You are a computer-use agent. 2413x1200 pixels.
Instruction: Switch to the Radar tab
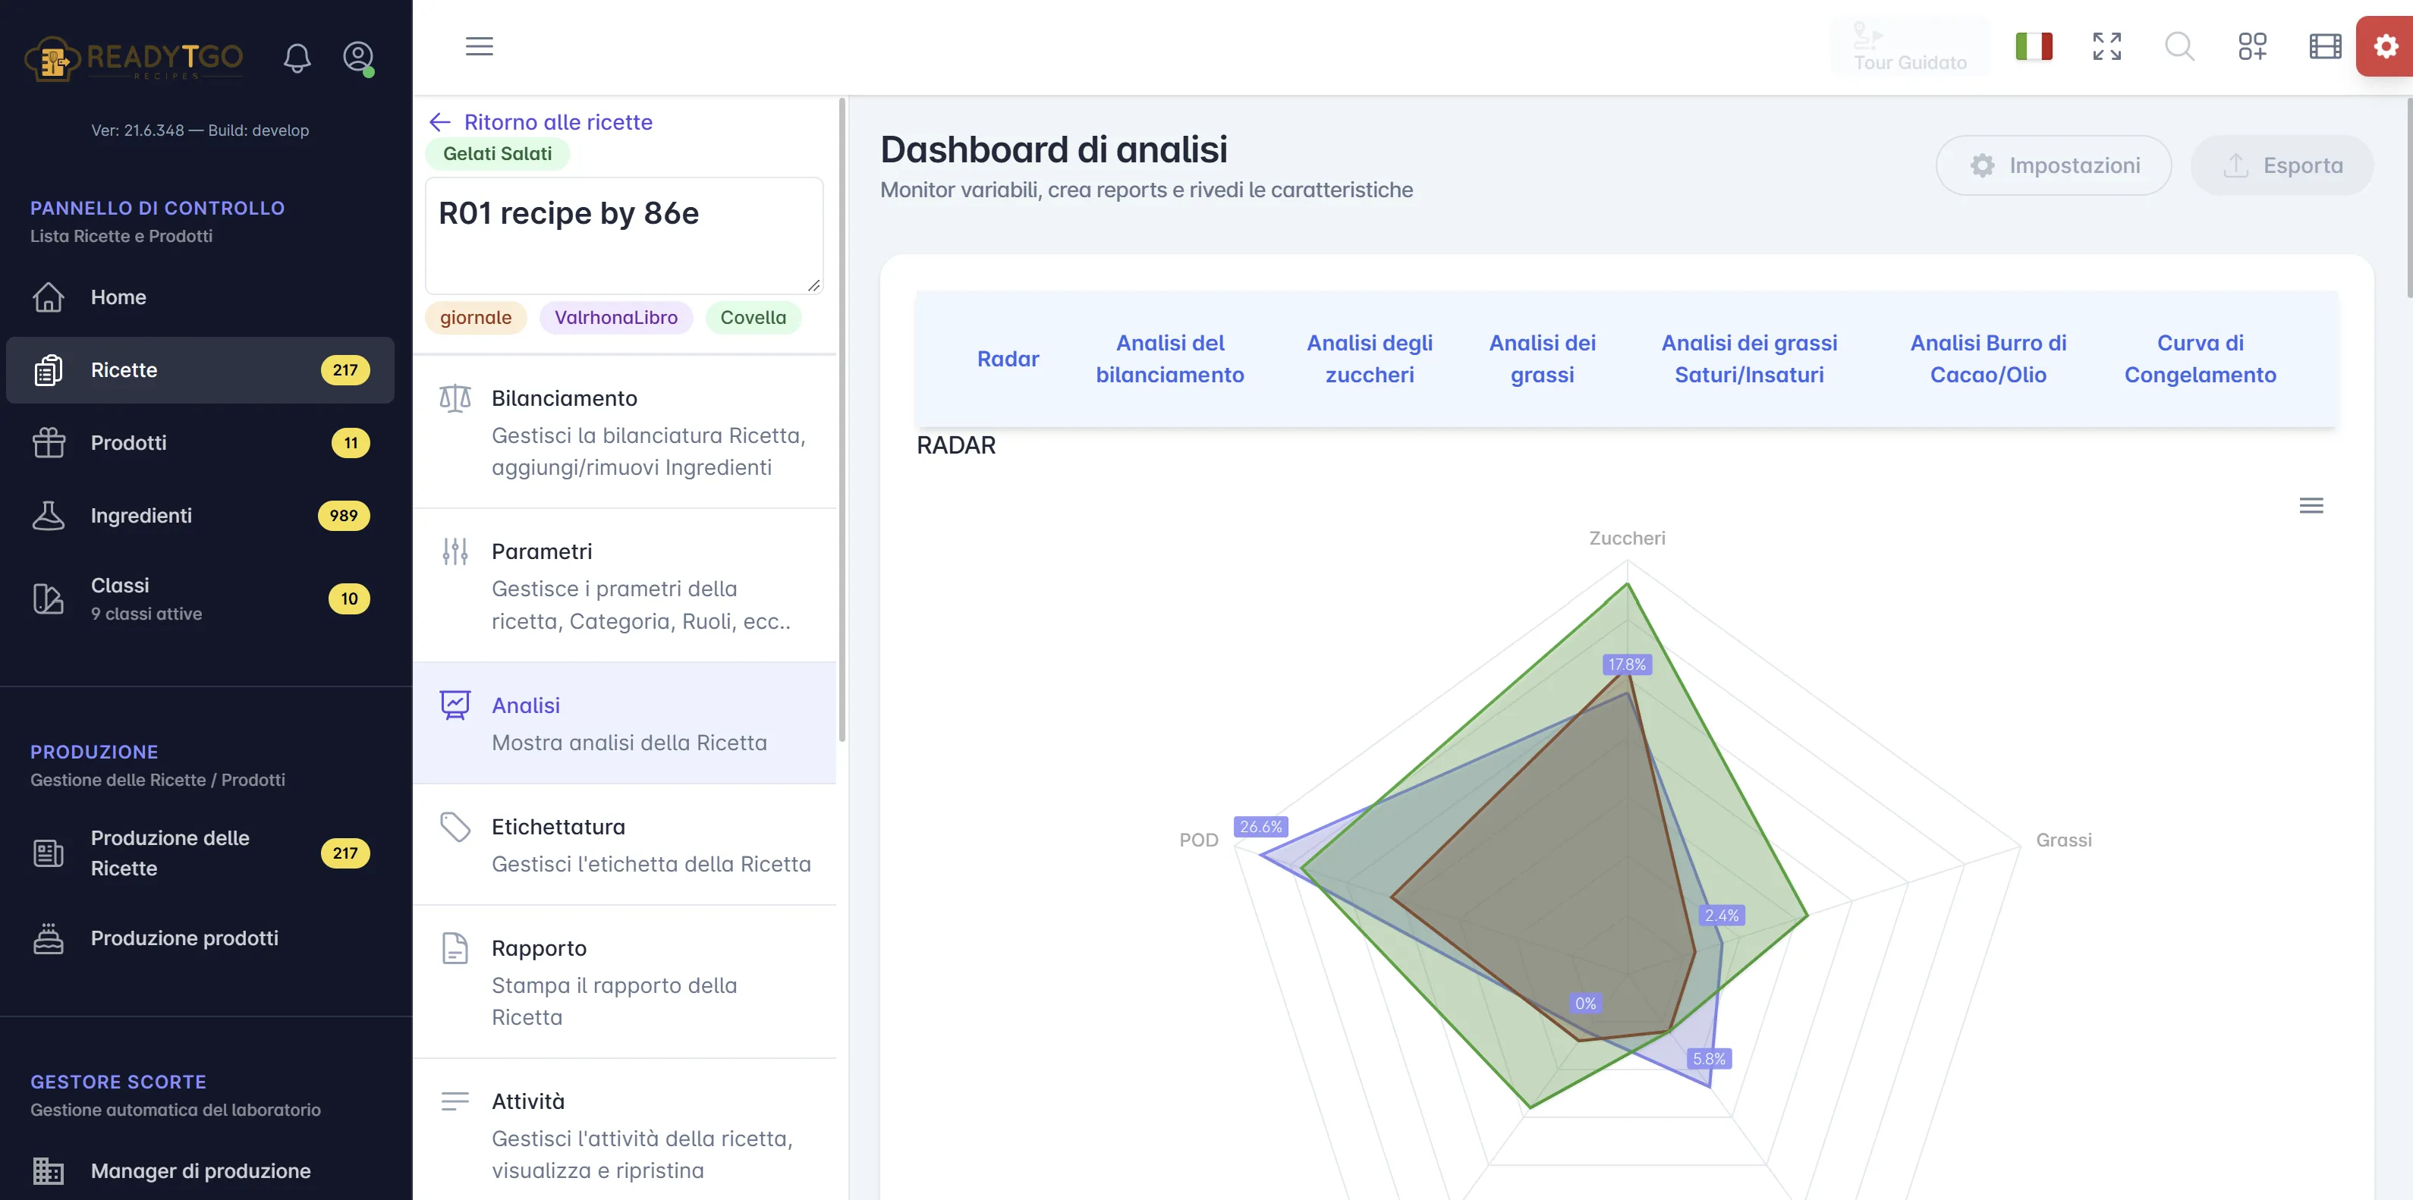pos(1008,359)
